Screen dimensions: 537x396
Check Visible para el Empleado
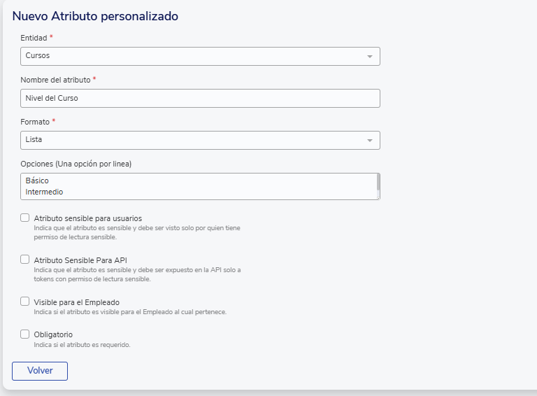[25, 302]
